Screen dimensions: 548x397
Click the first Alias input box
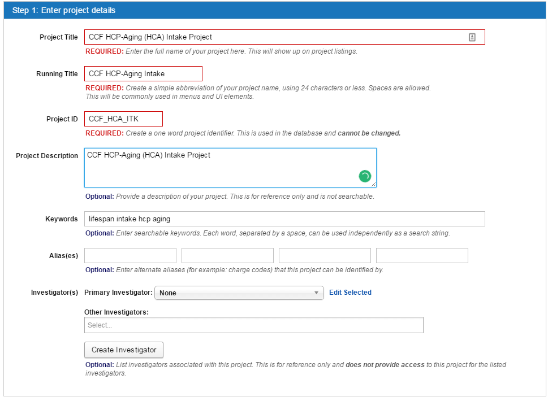coord(130,255)
